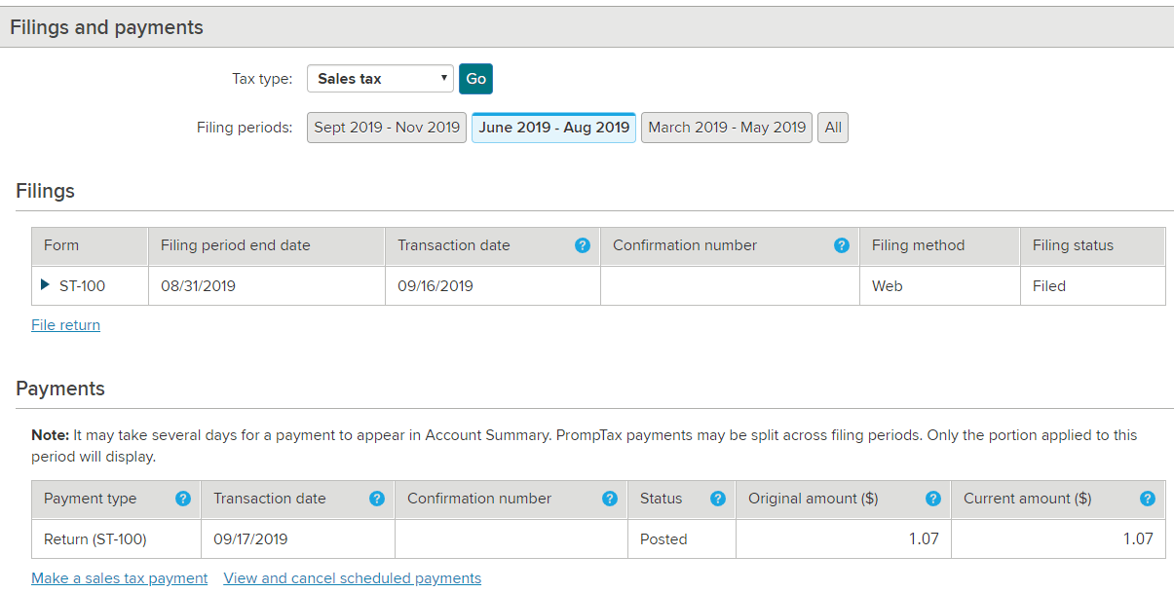Show help for Payments Confirmation number
Viewport: 1174px width, 593px height.
(x=610, y=499)
